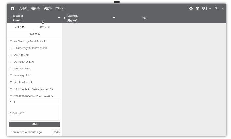This screenshot has width=231, height=139.
Task: Click the tag icon beside 当前模板
Action: [65, 18]
